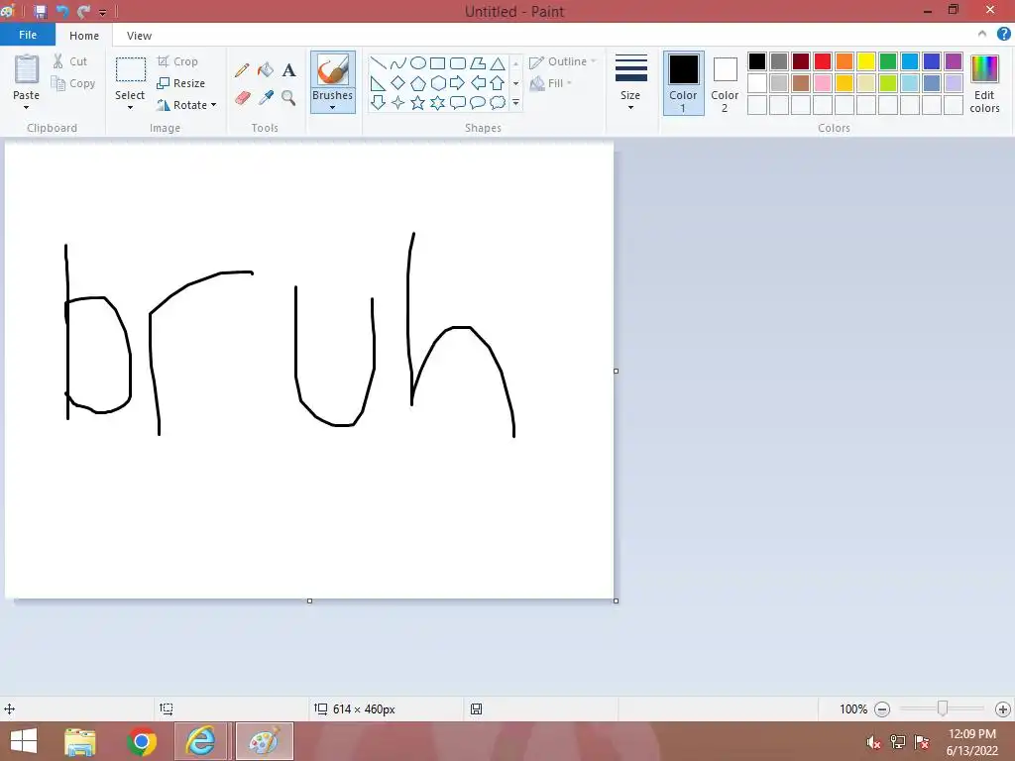This screenshot has width=1015, height=761.
Task: Open the File menu
Action: pyautogui.click(x=28, y=35)
